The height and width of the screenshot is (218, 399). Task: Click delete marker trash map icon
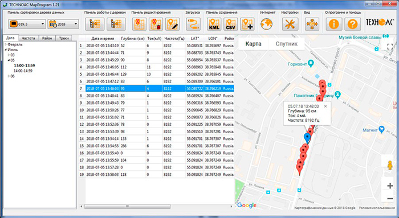[156, 24]
